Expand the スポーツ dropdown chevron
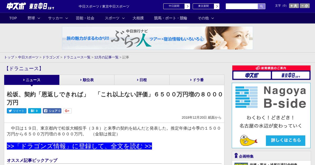 (x=123, y=18)
